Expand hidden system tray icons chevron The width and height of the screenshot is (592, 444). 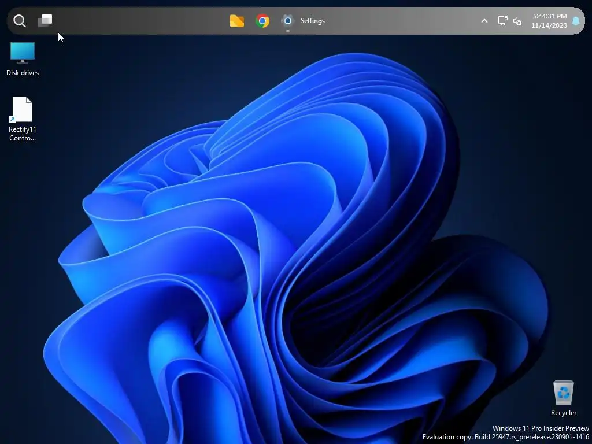pyautogui.click(x=484, y=21)
